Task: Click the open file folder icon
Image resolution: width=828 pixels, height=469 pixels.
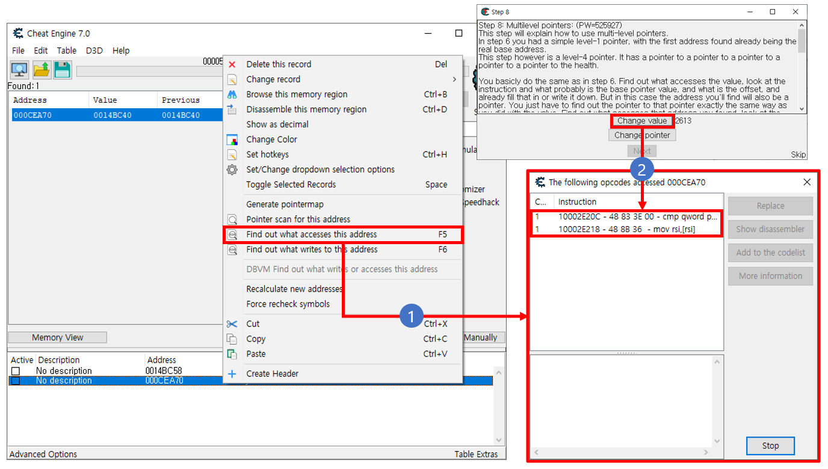Action: click(42, 70)
